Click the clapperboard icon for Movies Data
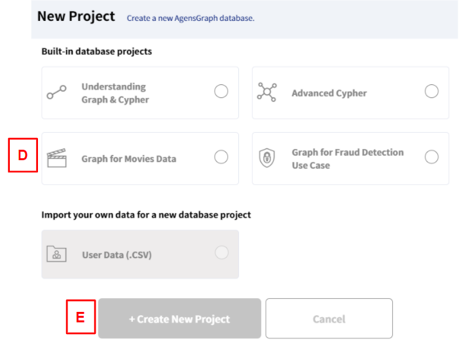The width and height of the screenshot is (459, 340). (x=57, y=158)
